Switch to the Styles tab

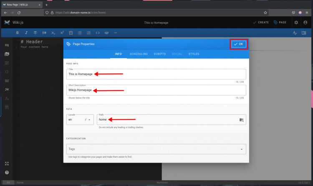pos(194,54)
